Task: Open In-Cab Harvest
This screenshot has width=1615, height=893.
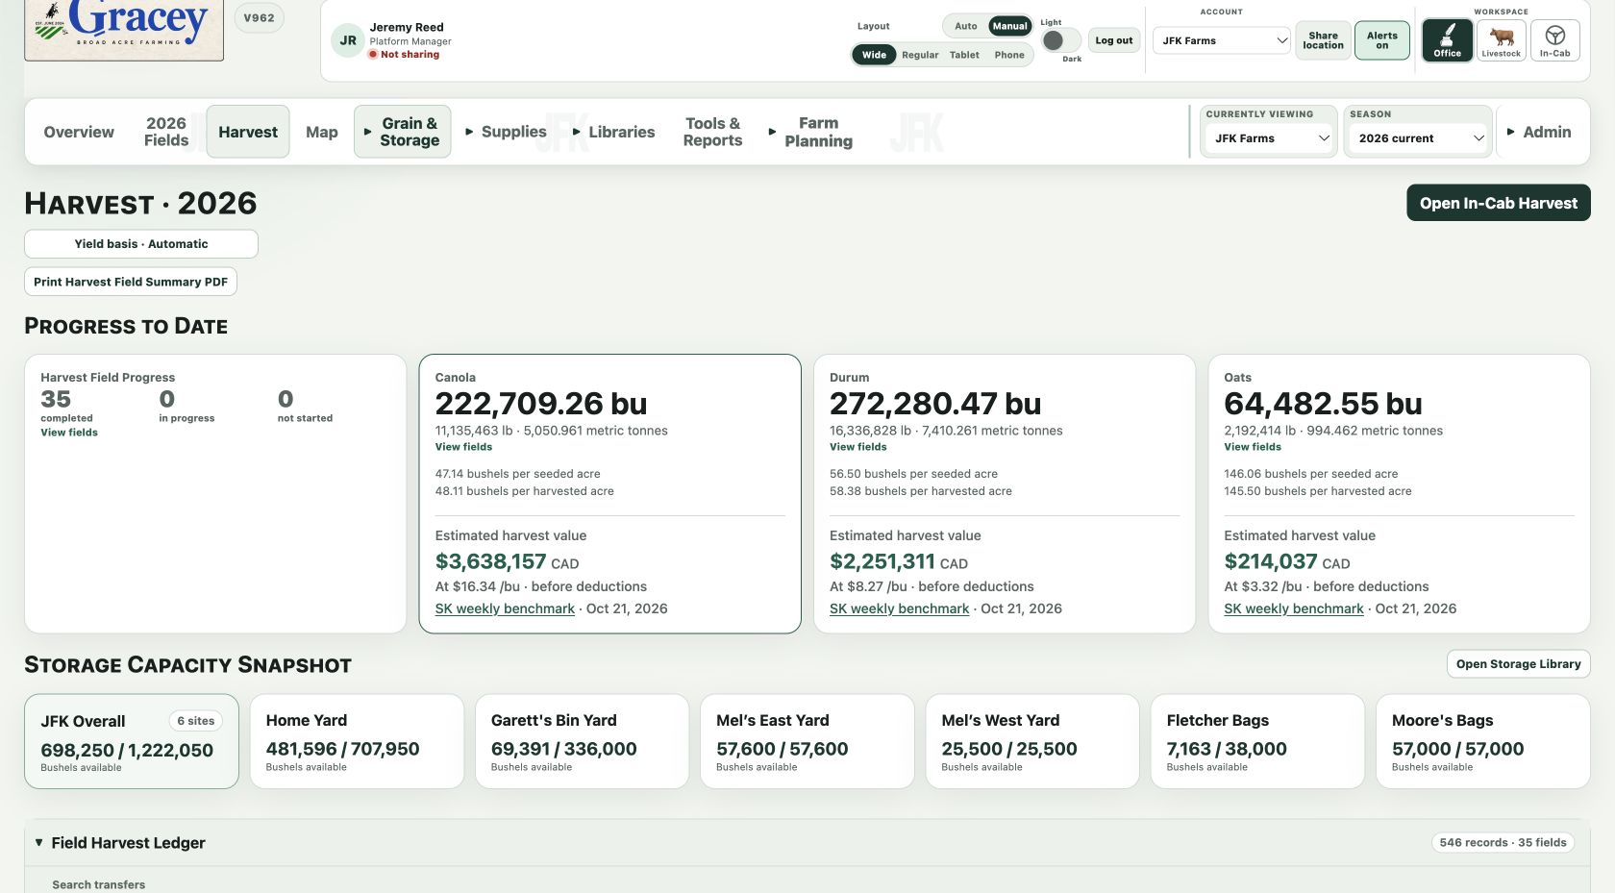Action: coord(1498,203)
